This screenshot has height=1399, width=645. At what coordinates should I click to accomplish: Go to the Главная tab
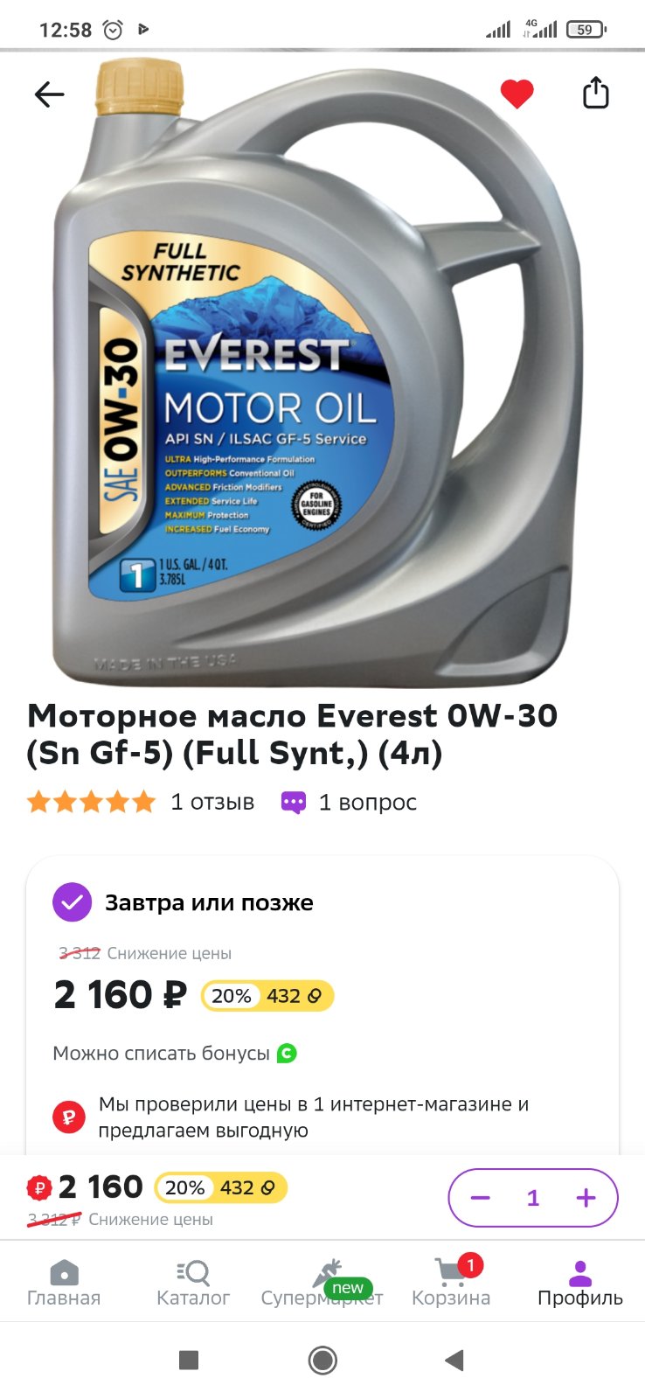click(64, 1283)
